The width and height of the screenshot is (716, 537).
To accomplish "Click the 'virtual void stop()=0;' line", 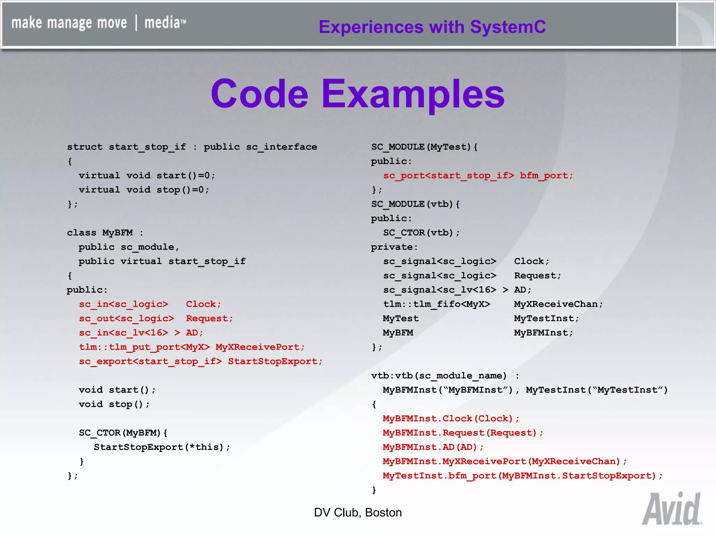I will [x=144, y=190].
